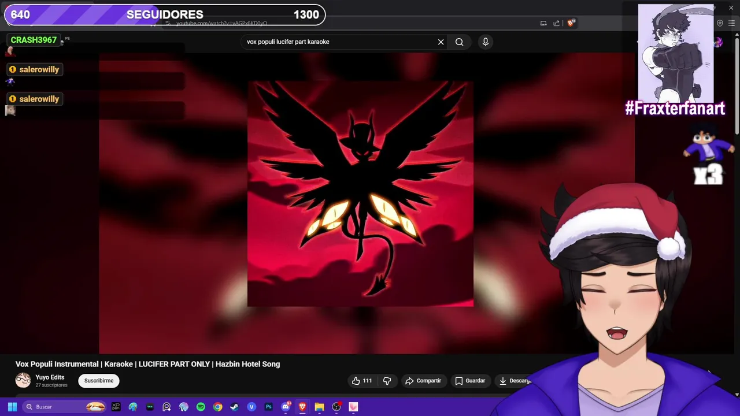Click the Windows taskbar Buscar search box

tap(64, 407)
